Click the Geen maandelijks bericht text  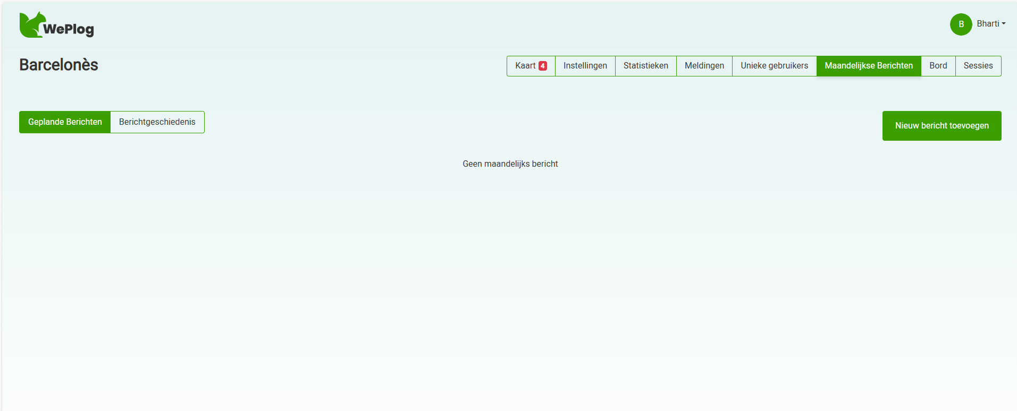point(510,164)
